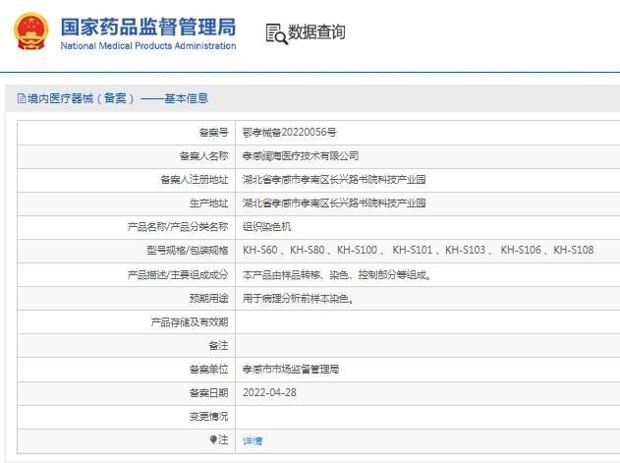Click the 产品描述/主要组成成分 label
Viewport: 620px width, 463px height.
pos(178,274)
